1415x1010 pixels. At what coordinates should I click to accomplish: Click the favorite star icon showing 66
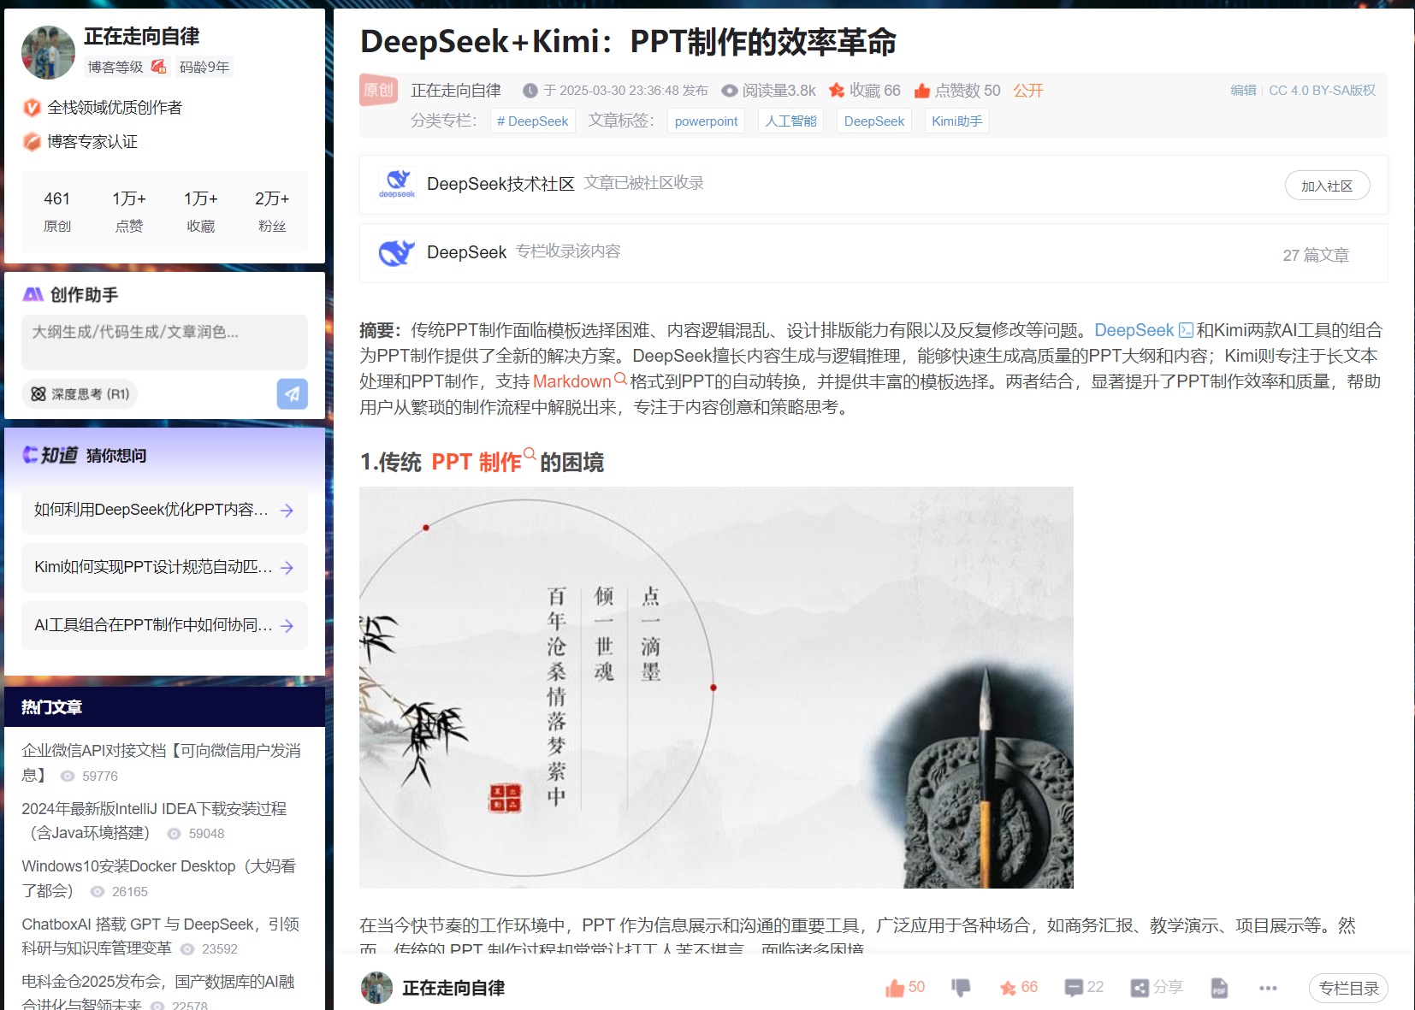(x=1008, y=988)
